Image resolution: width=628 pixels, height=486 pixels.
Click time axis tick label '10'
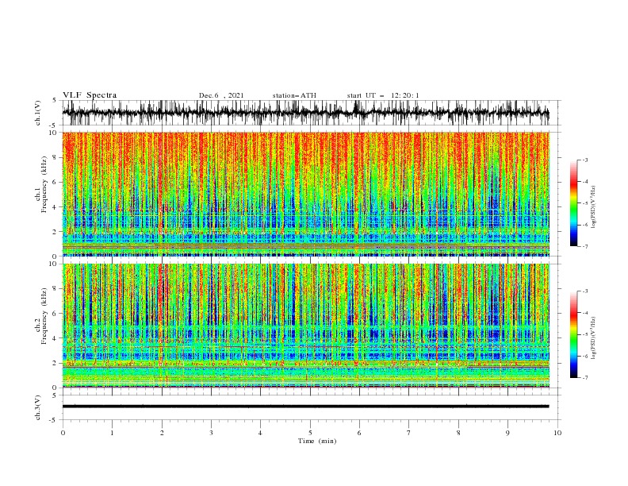(557, 433)
